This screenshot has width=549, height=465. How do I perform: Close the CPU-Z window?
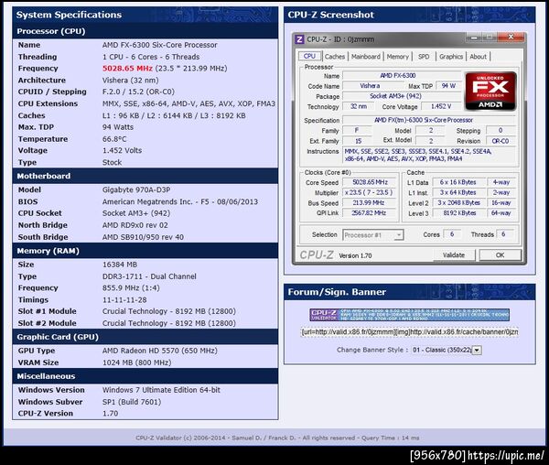tap(511, 37)
